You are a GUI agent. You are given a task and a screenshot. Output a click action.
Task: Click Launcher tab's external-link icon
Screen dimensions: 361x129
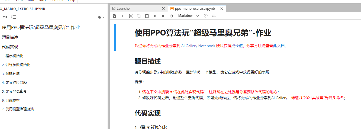(x=114, y=8)
